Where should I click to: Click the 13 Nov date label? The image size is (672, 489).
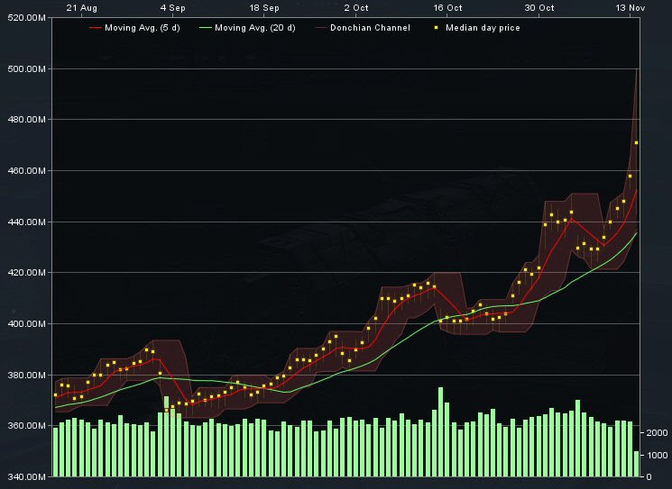(631, 8)
